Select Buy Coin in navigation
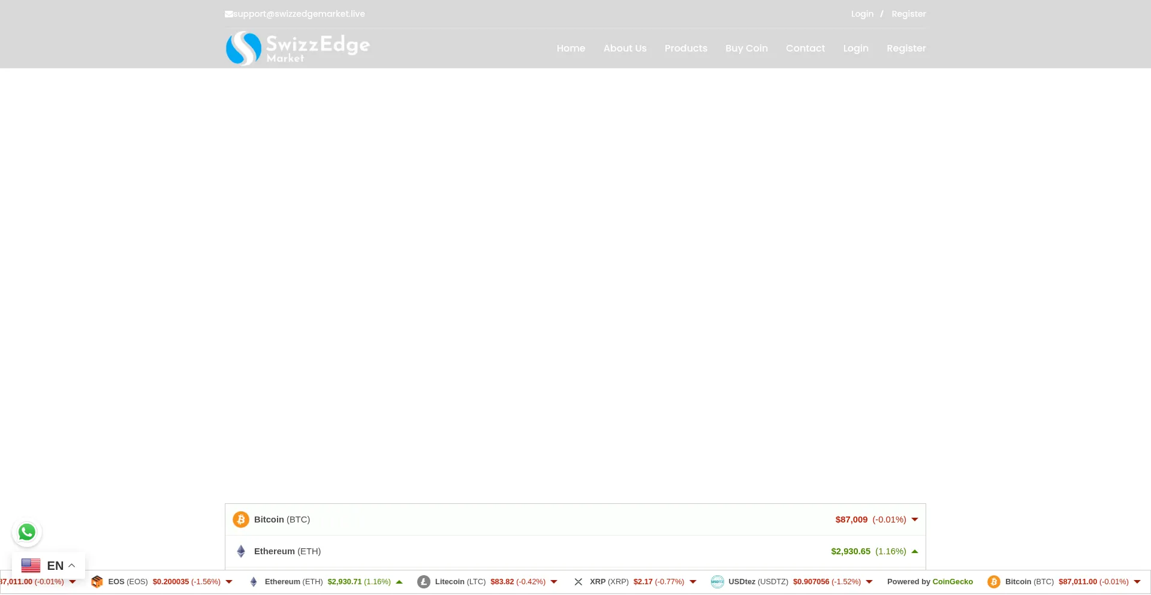 (746, 49)
